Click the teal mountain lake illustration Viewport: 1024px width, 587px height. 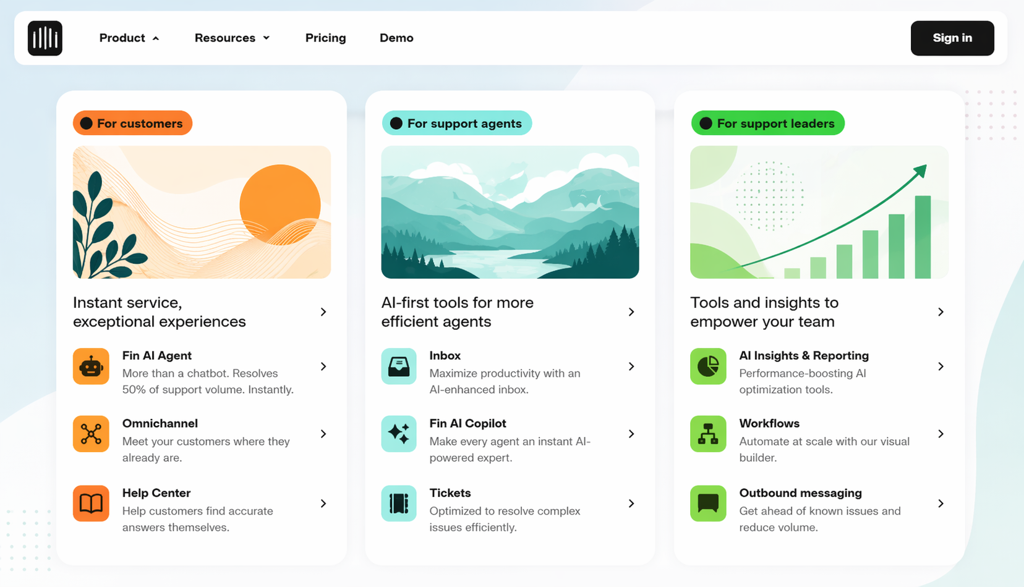[510, 212]
